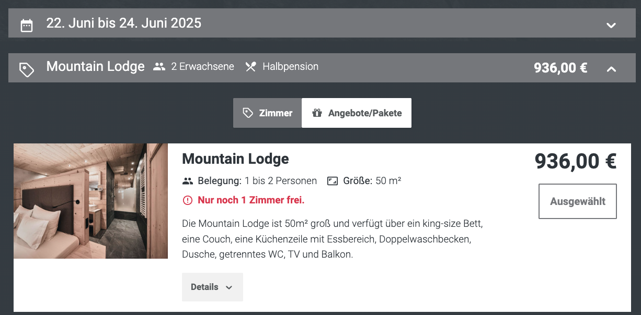Switch to the Angebote/Pakete tab
Image resolution: width=641 pixels, height=315 pixels.
pyautogui.click(x=357, y=113)
